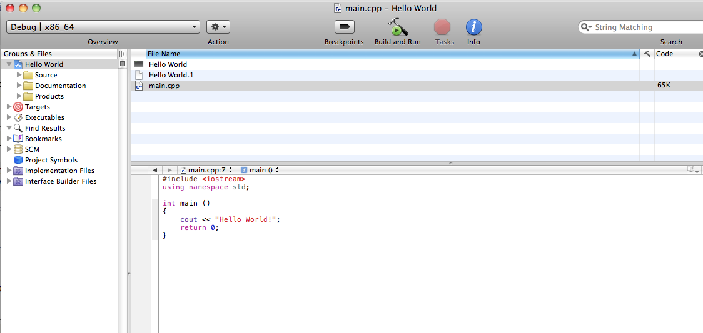Click the Breakpoints toolbar icon
The height and width of the screenshot is (333, 703).
pos(345,27)
